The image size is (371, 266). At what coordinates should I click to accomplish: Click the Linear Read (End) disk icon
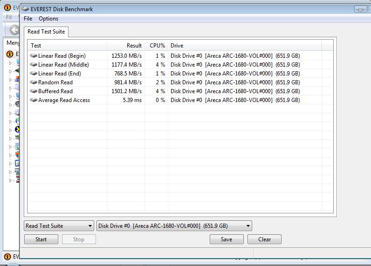[34, 74]
